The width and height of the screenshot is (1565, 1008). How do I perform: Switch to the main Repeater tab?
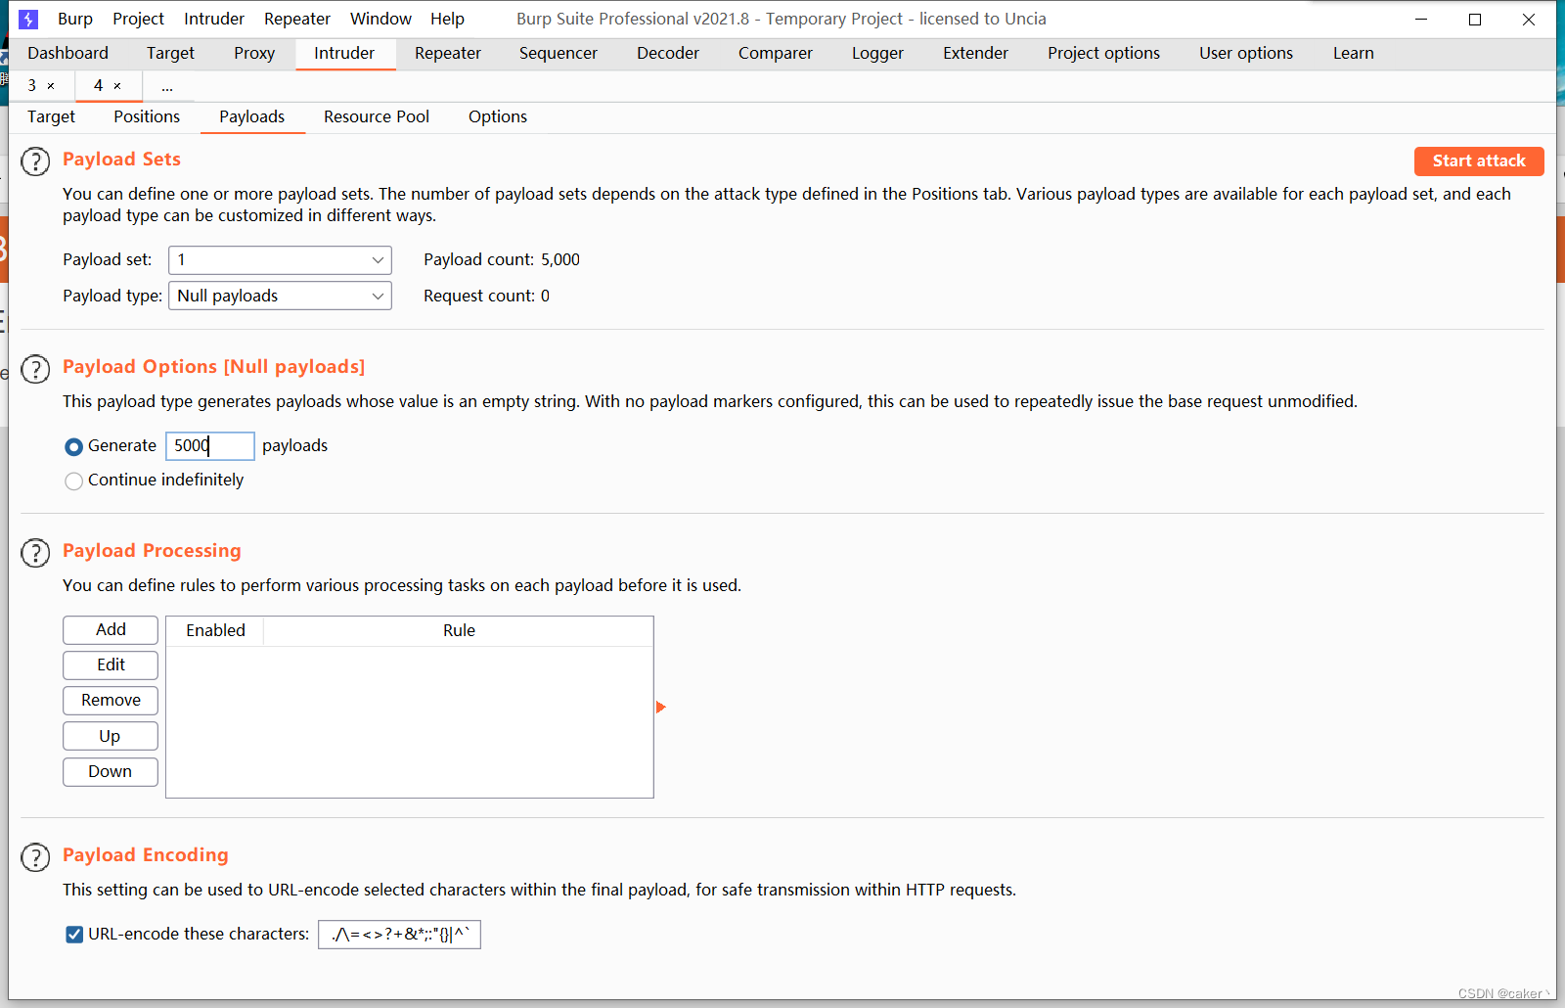tap(448, 53)
